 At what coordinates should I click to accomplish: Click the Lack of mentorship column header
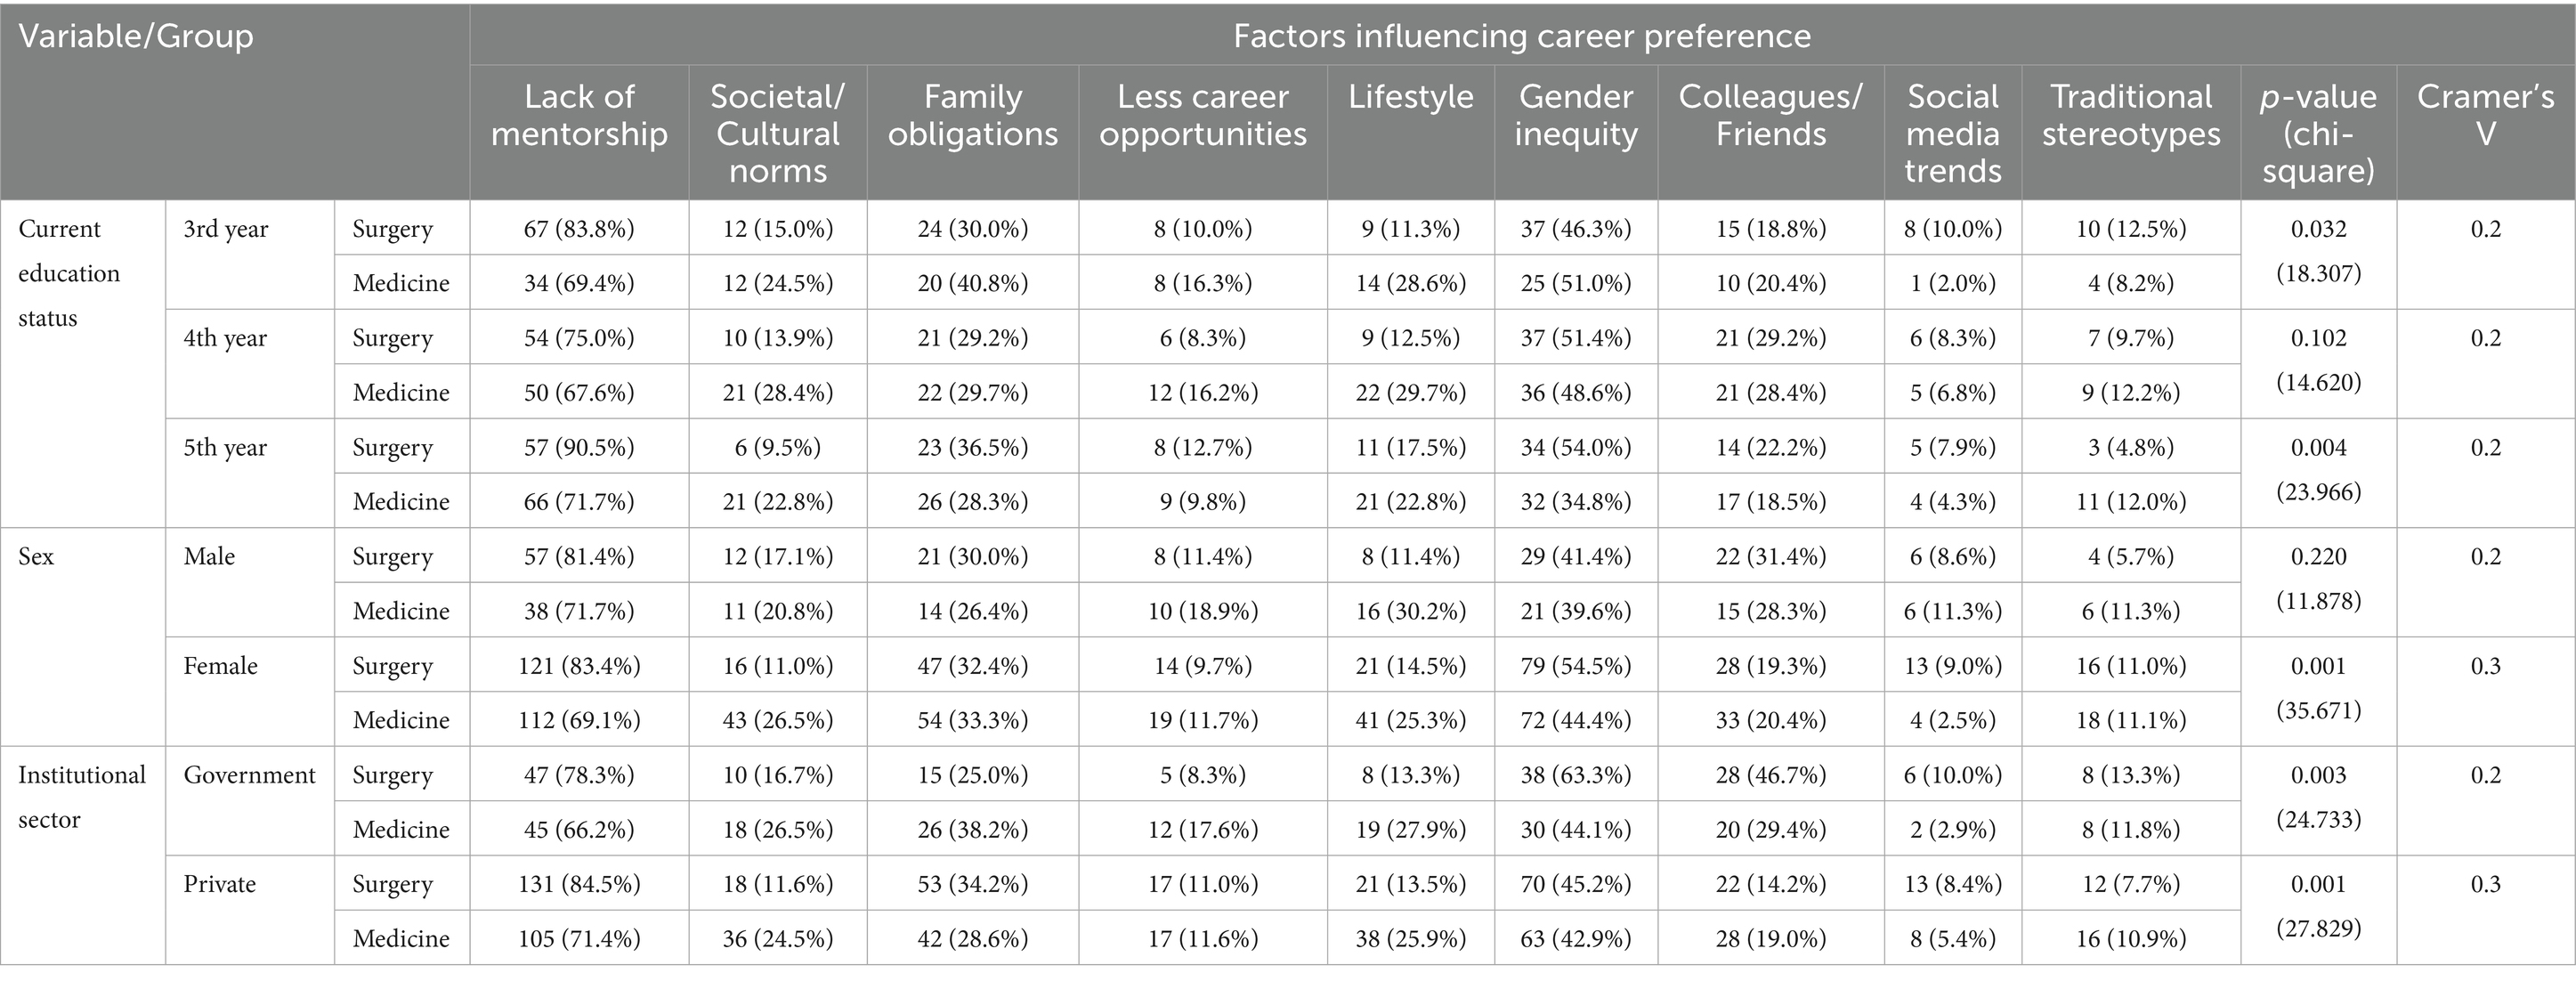[579, 115]
